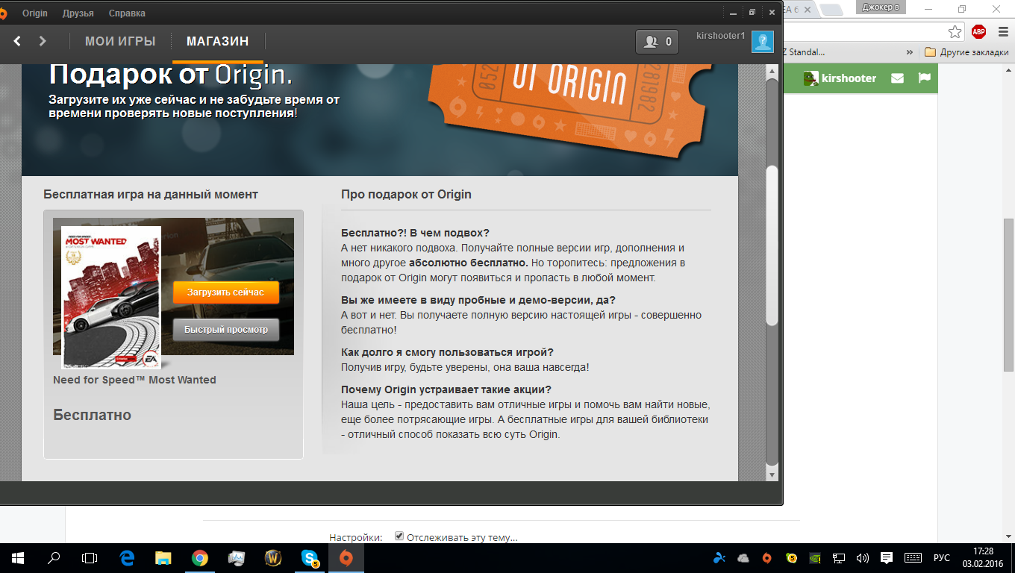Click the Need for Speed Most Wanted cover art
The height and width of the screenshot is (573, 1015).
[x=111, y=298]
